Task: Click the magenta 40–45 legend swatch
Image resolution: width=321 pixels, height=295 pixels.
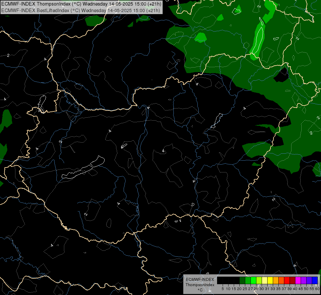Action: 298,280
